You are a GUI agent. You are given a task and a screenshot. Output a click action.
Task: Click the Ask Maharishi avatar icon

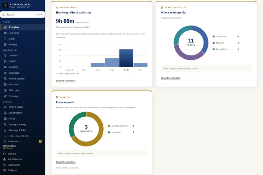click(4, 159)
